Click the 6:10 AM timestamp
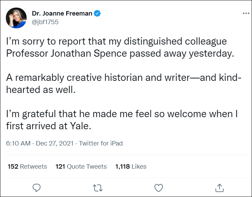The width and height of the screenshot is (252, 197). tap(18, 143)
